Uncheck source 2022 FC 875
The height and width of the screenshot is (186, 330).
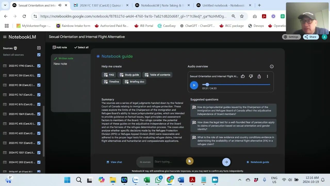tap(39, 104)
